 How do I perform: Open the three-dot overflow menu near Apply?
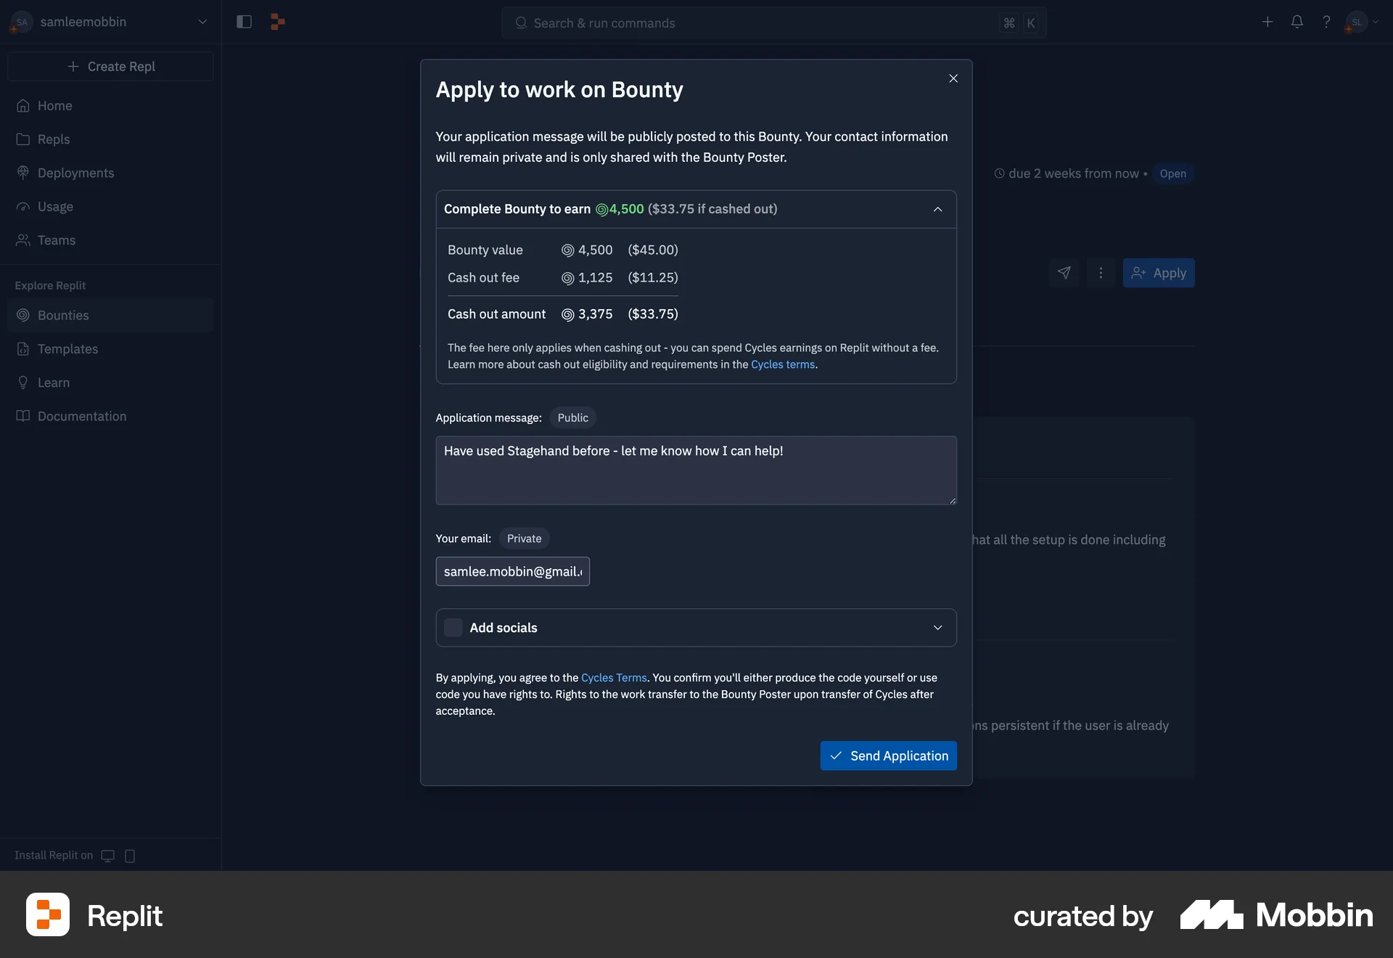click(1101, 273)
